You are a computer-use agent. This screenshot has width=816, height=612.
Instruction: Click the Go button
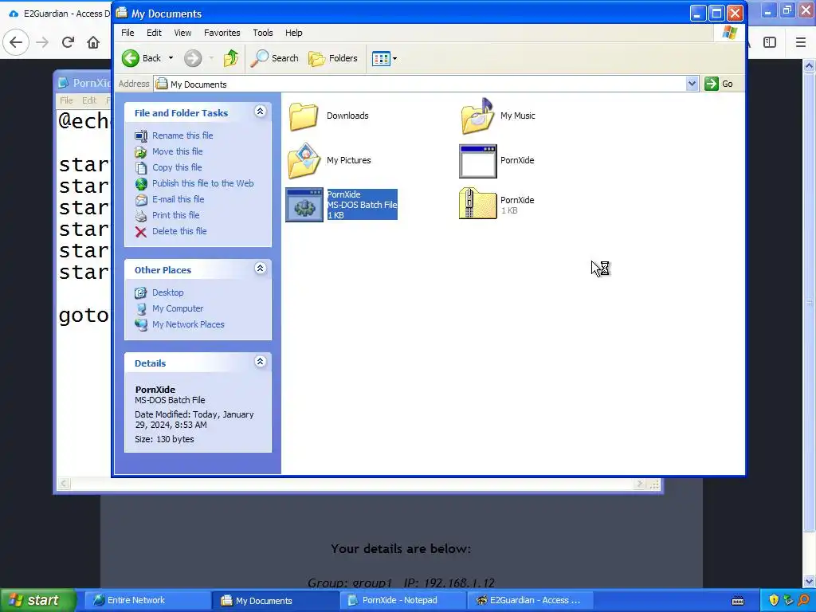(719, 84)
